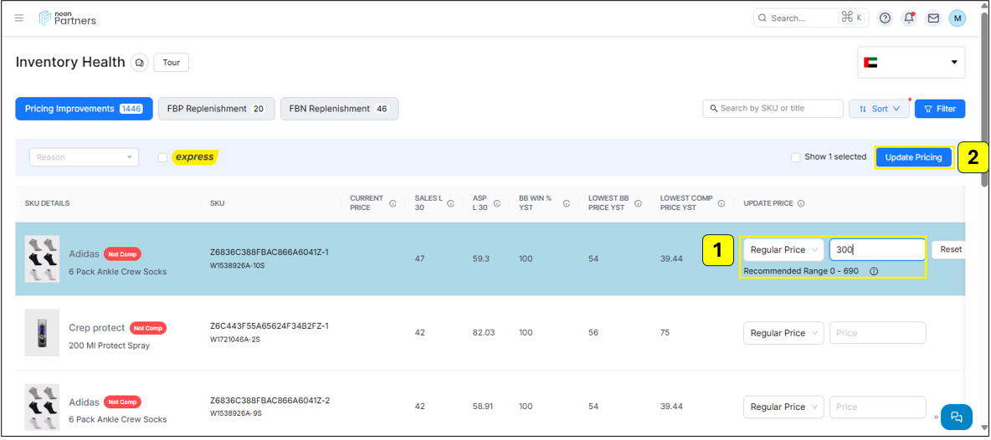Screen dimensions: 991x440
Task: Toggle the Show 1 selected checkbox
Action: pos(795,157)
